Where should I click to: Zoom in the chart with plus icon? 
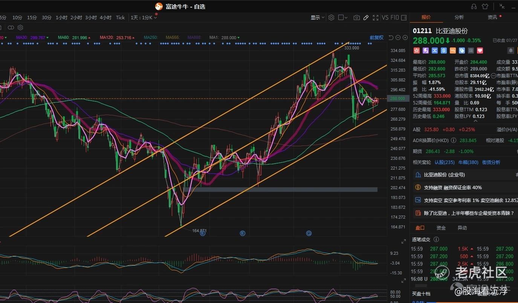click(x=405, y=38)
